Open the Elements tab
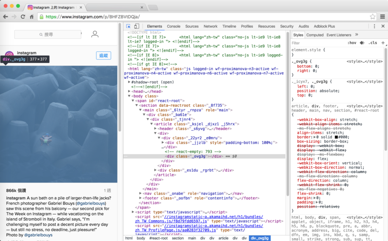The image size is (388, 241). [154, 26]
